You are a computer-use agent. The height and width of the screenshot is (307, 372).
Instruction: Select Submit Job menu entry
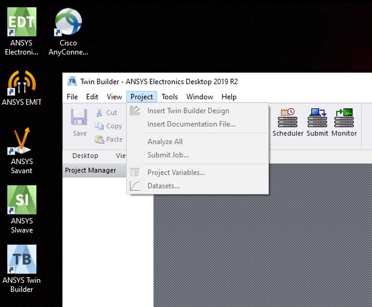click(x=198, y=155)
